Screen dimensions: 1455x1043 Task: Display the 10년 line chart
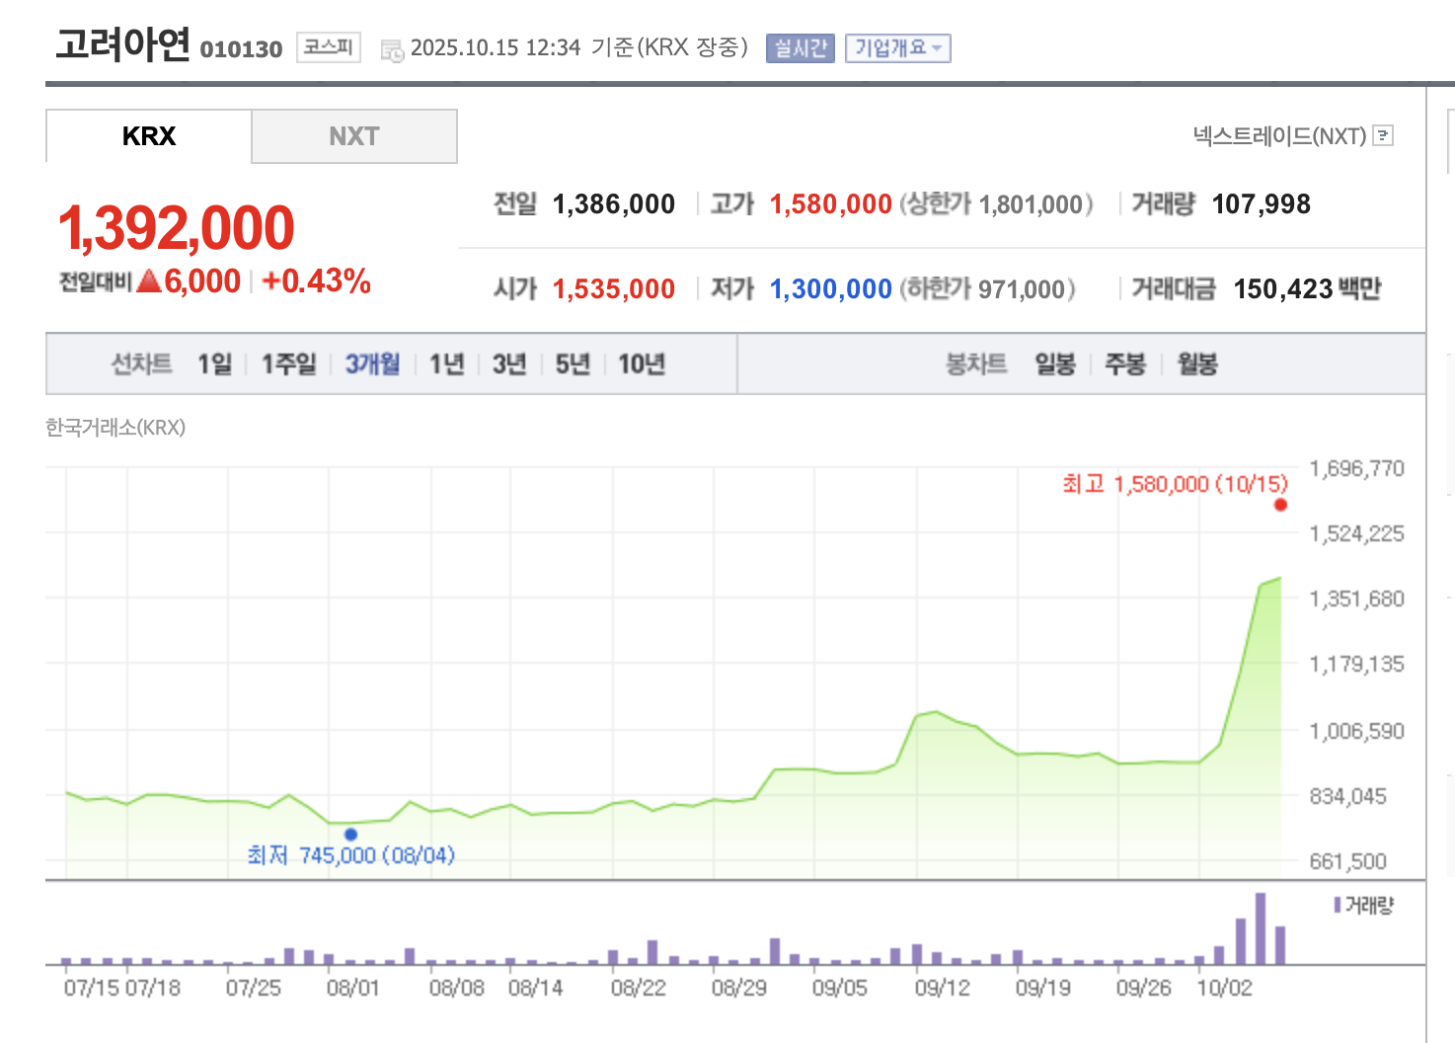[641, 364]
